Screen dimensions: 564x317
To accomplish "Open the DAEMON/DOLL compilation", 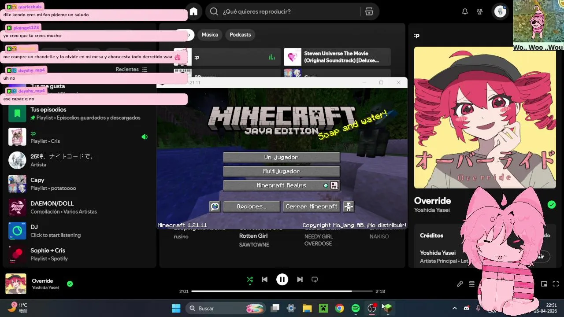I will (x=80, y=207).
